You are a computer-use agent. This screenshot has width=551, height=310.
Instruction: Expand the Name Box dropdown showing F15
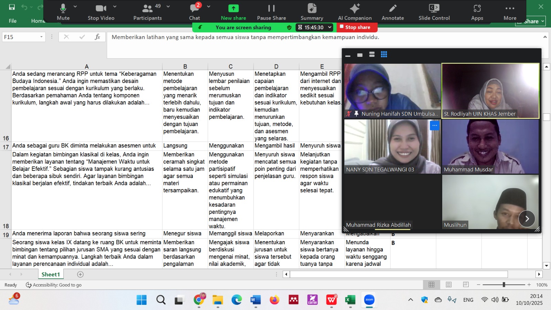coord(41,37)
